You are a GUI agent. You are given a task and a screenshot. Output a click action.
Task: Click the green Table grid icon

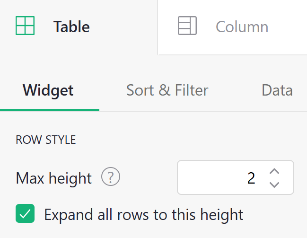(x=25, y=26)
